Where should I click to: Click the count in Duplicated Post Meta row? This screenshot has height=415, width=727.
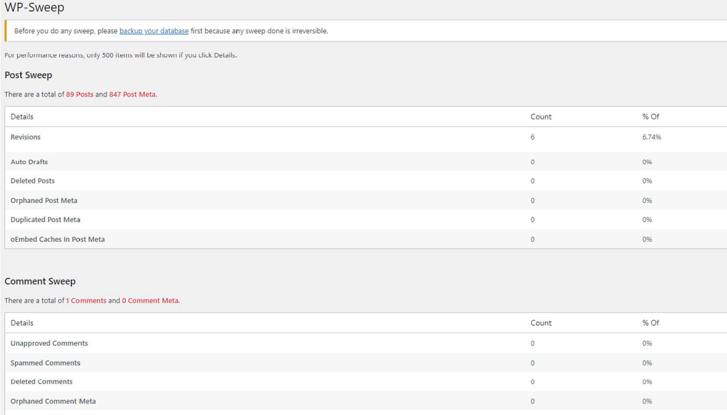(532, 219)
